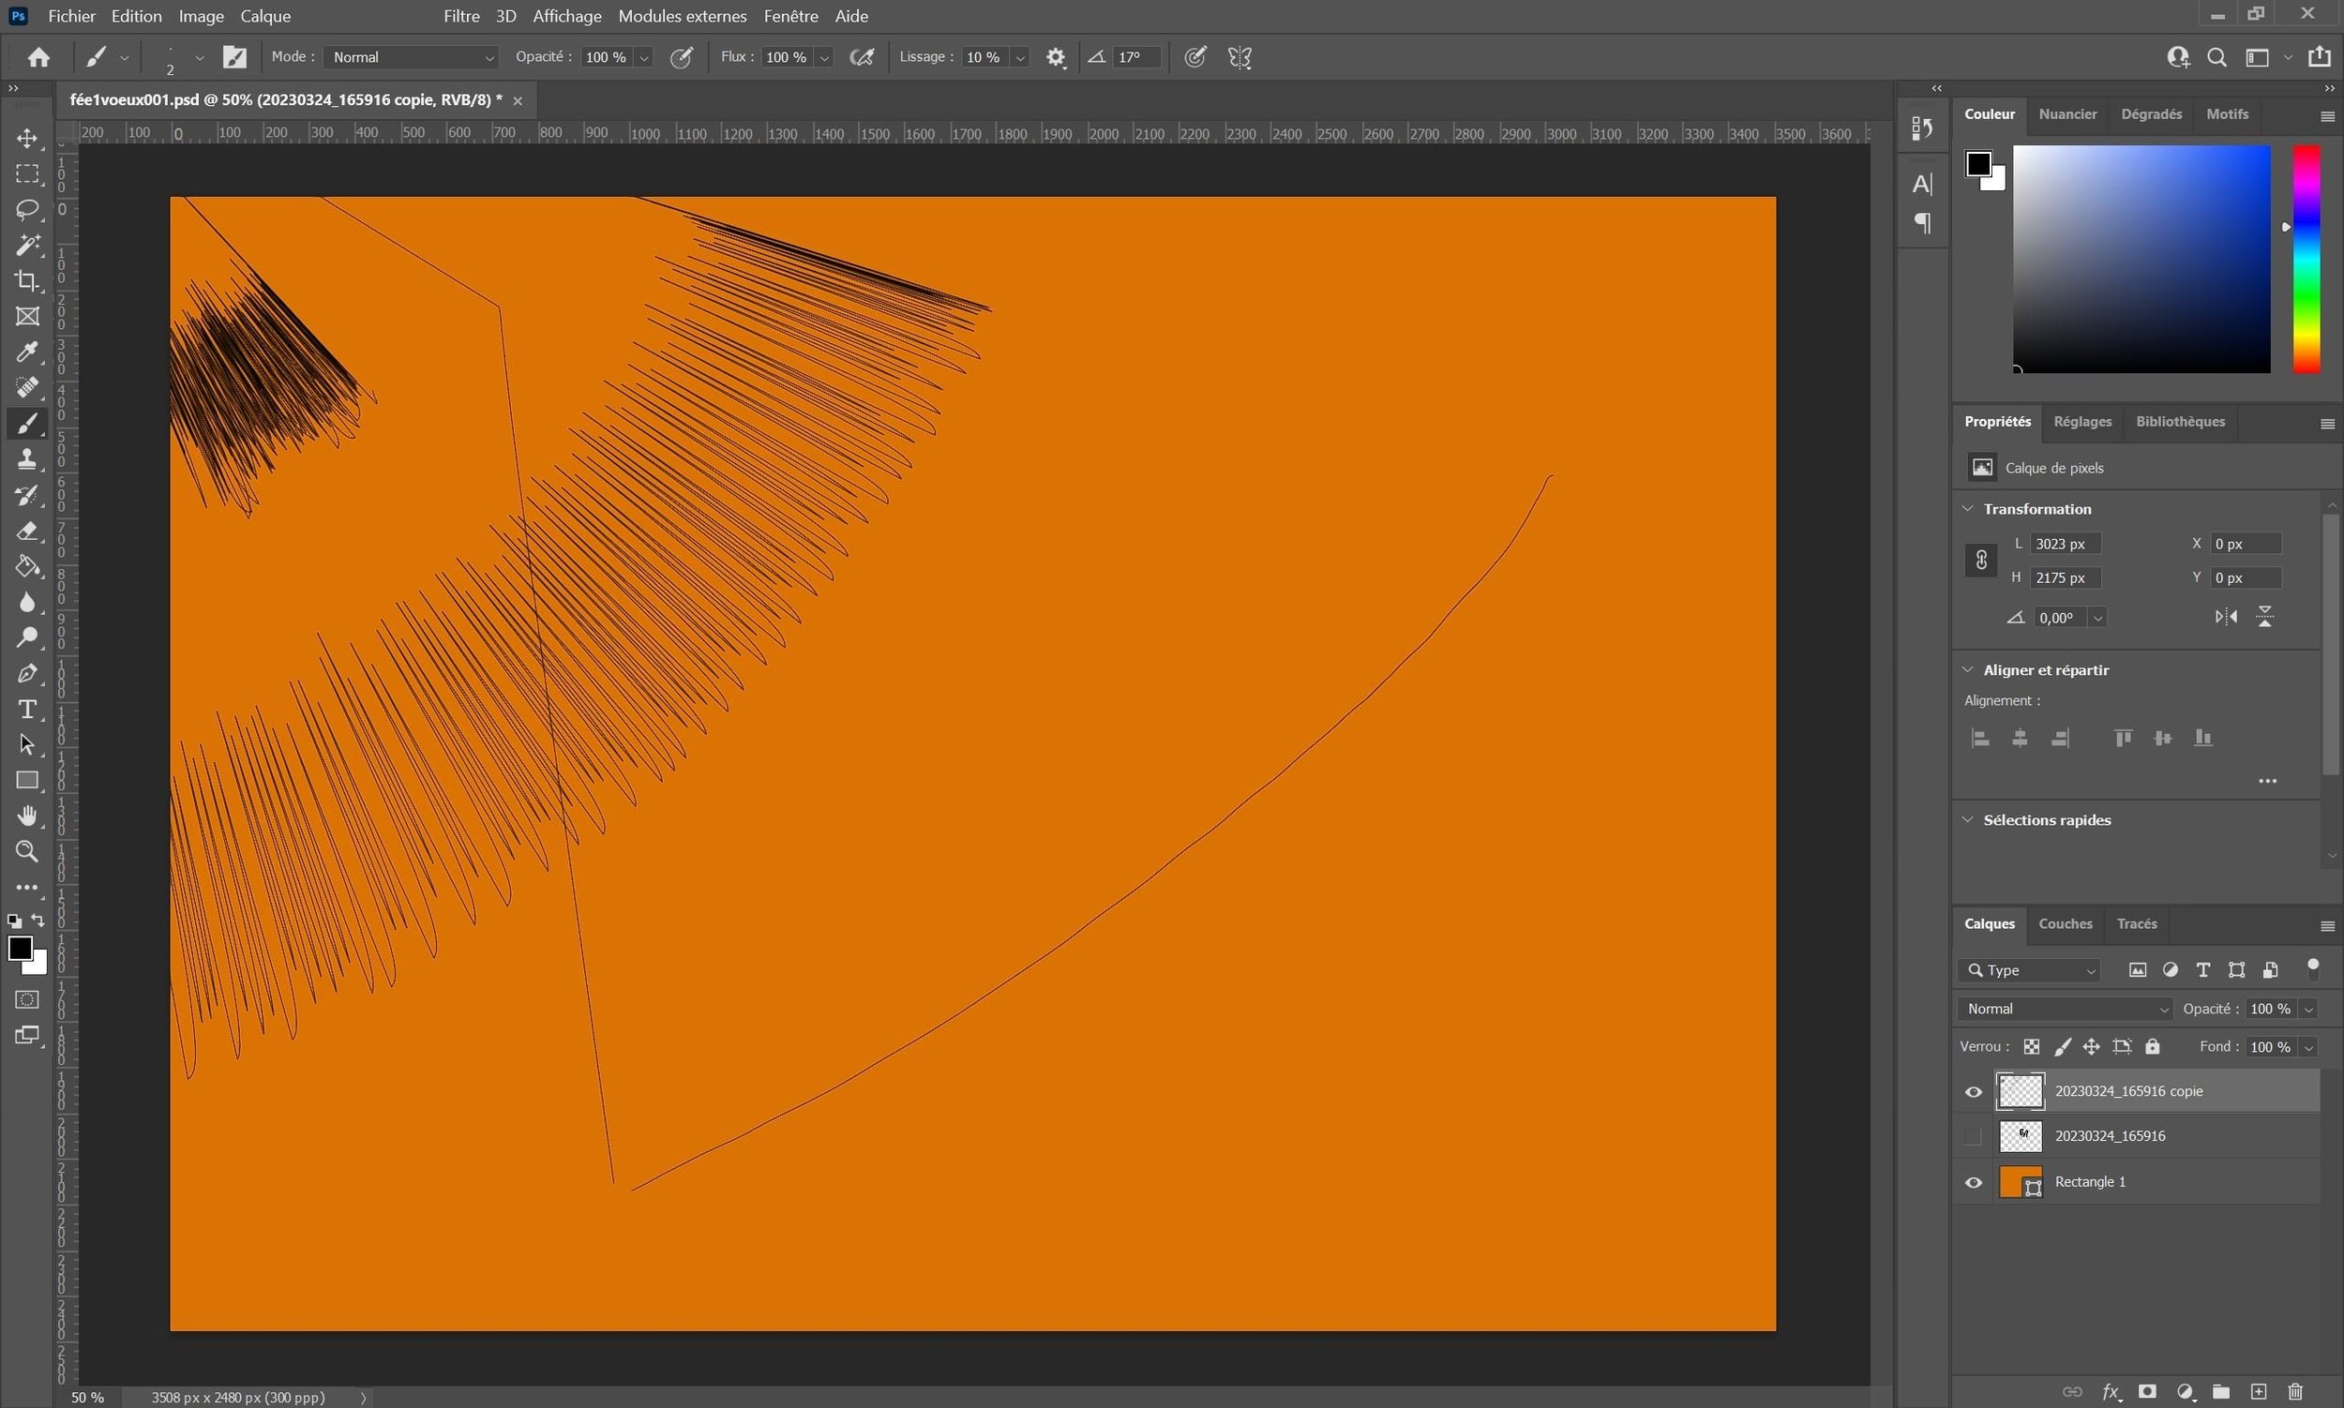This screenshot has width=2344, height=1408.
Task: Click the delete layer trash icon
Action: coord(2294,1392)
